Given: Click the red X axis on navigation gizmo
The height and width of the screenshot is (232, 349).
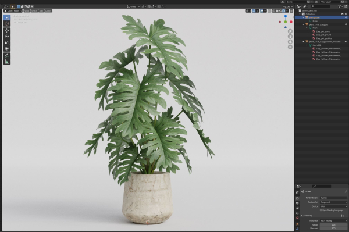Looking at the screenshot, I should [x=291, y=22].
